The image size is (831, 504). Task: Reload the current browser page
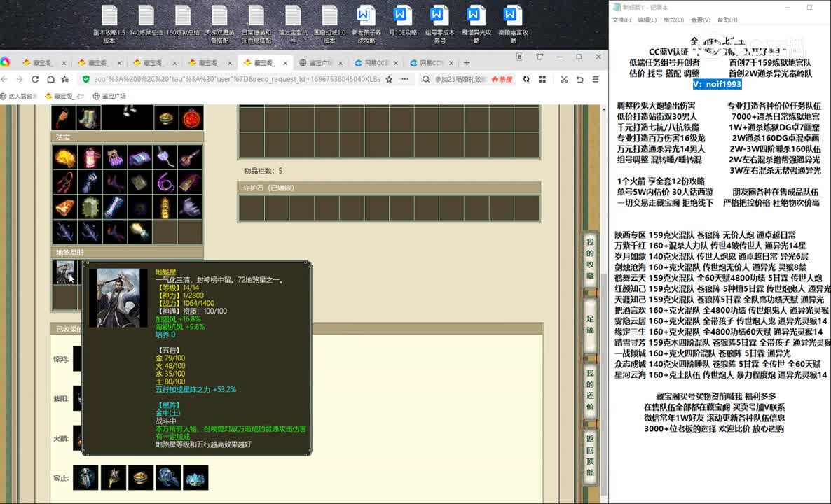[x=35, y=79]
